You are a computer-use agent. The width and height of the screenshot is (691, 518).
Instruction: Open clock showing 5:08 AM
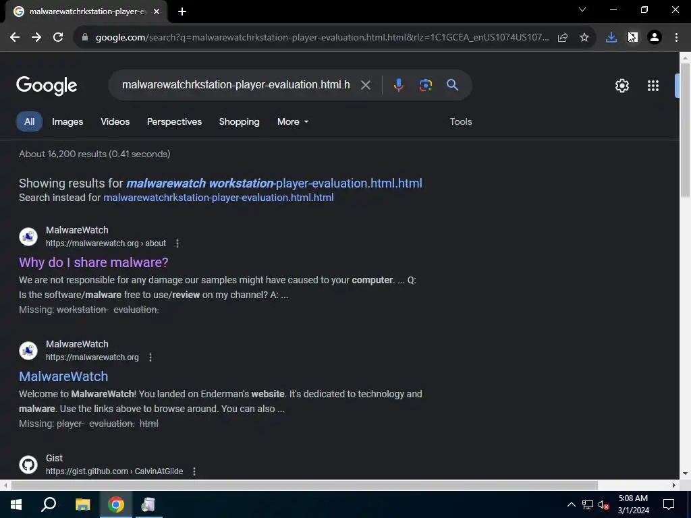pos(633,505)
